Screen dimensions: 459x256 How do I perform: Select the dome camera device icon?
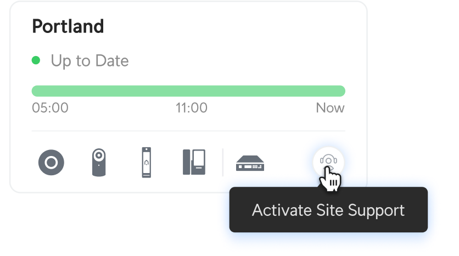[51, 163]
